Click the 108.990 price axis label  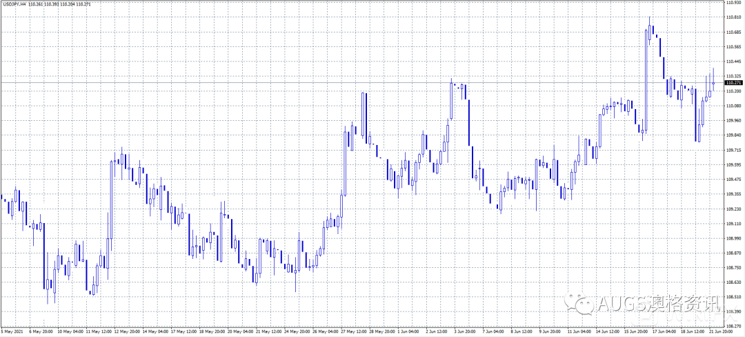click(733, 238)
